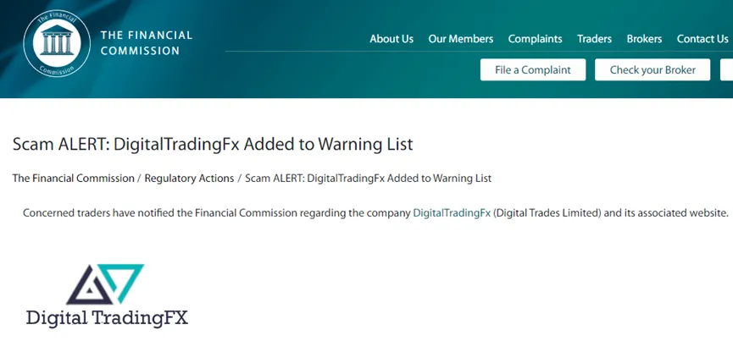Open the Brokers menu

pyautogui.click(x=644, y=39)
